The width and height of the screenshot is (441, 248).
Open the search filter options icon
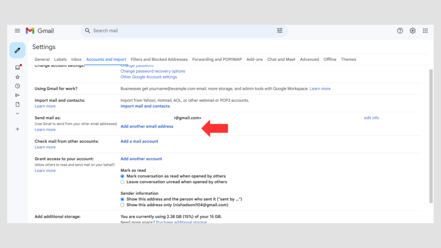(280, 31)
